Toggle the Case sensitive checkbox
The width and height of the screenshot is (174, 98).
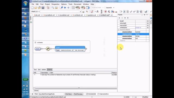[x=98, y=94]
